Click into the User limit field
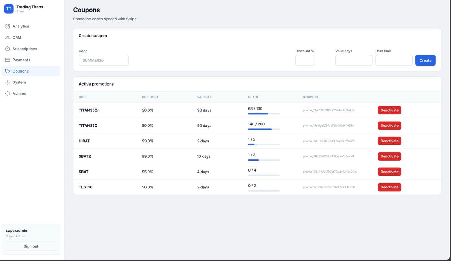Viewport: 451px width, 261px height. tap(394, 60)
